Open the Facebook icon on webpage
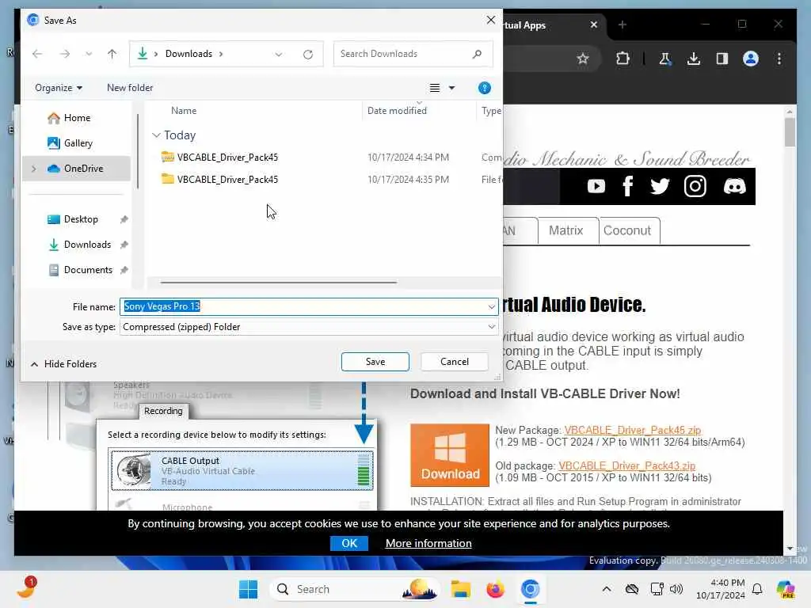The height and width of the screenshot is (608, 811). coord(628,186)
